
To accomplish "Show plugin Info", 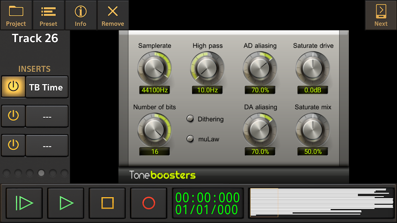I will click(x=80, y=15).
